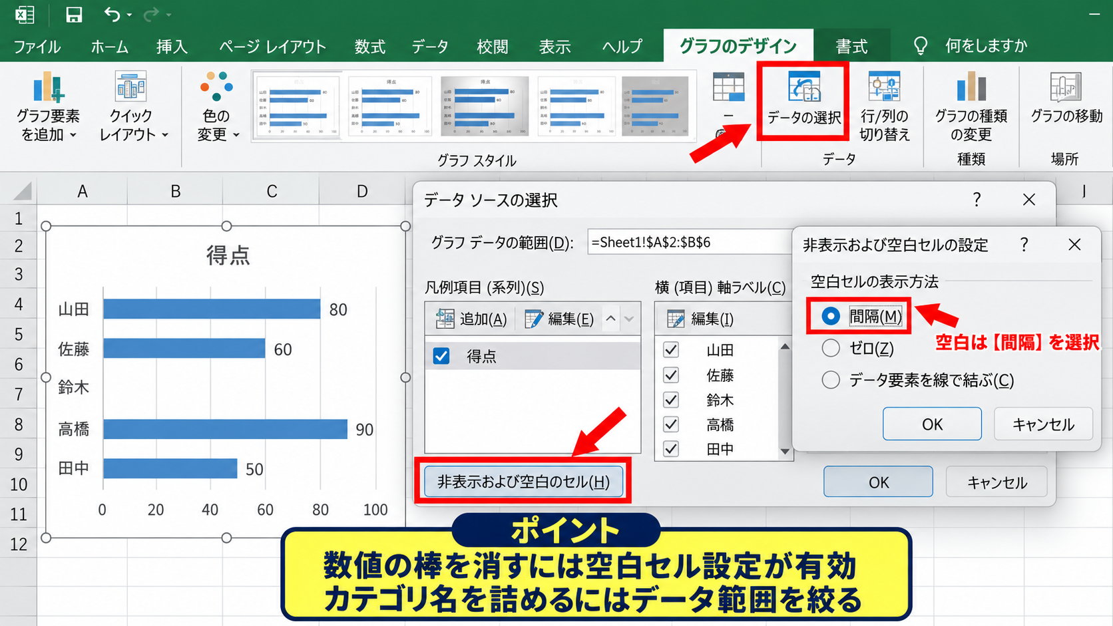Click 行/列の切り替え button
Image resolution: width=1113 pixels, height=626 pixels.
[x=884, y=106]
